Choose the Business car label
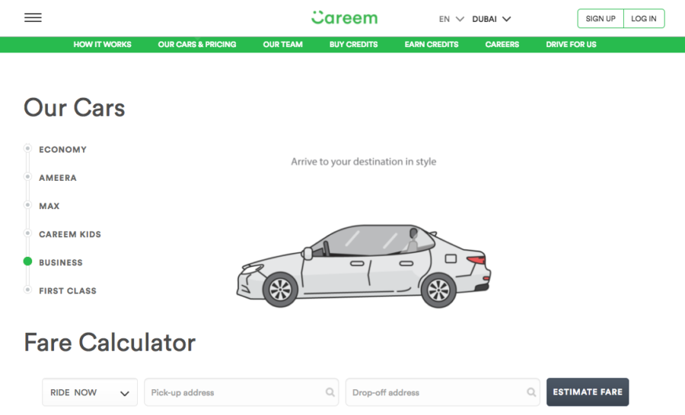 61,263
